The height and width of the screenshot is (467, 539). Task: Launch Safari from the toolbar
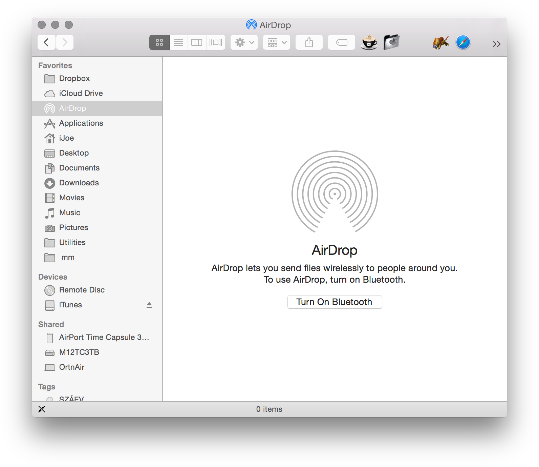tap(463, 42)
